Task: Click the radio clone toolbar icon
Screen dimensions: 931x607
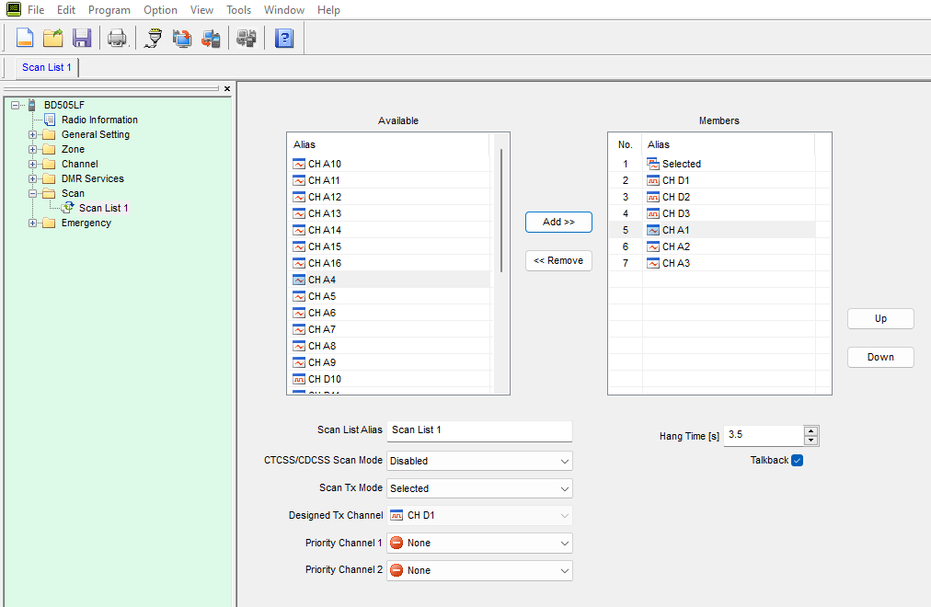Action: point(247,39)
